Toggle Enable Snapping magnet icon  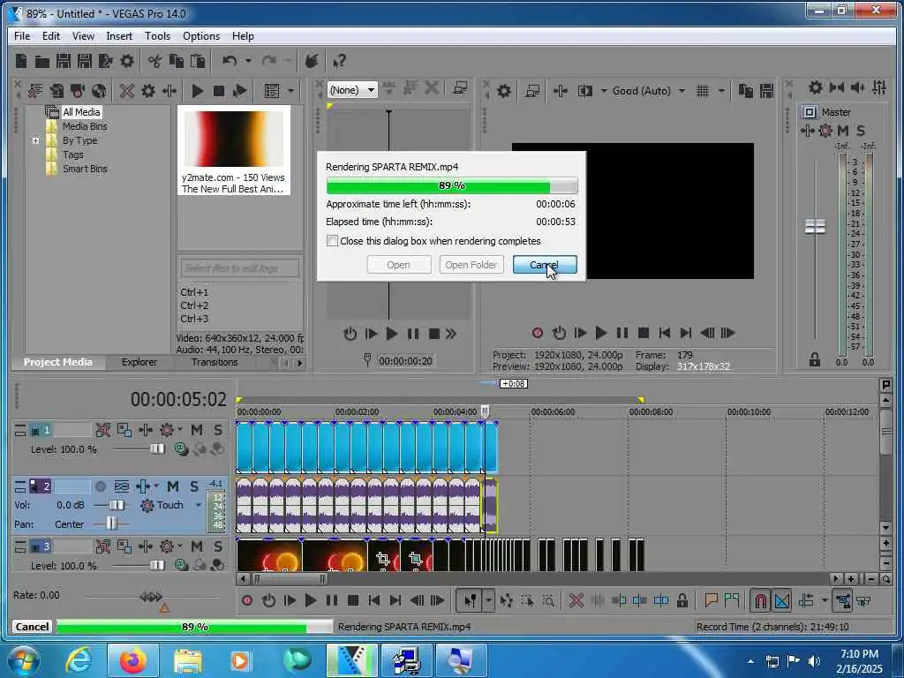(760, 600)
